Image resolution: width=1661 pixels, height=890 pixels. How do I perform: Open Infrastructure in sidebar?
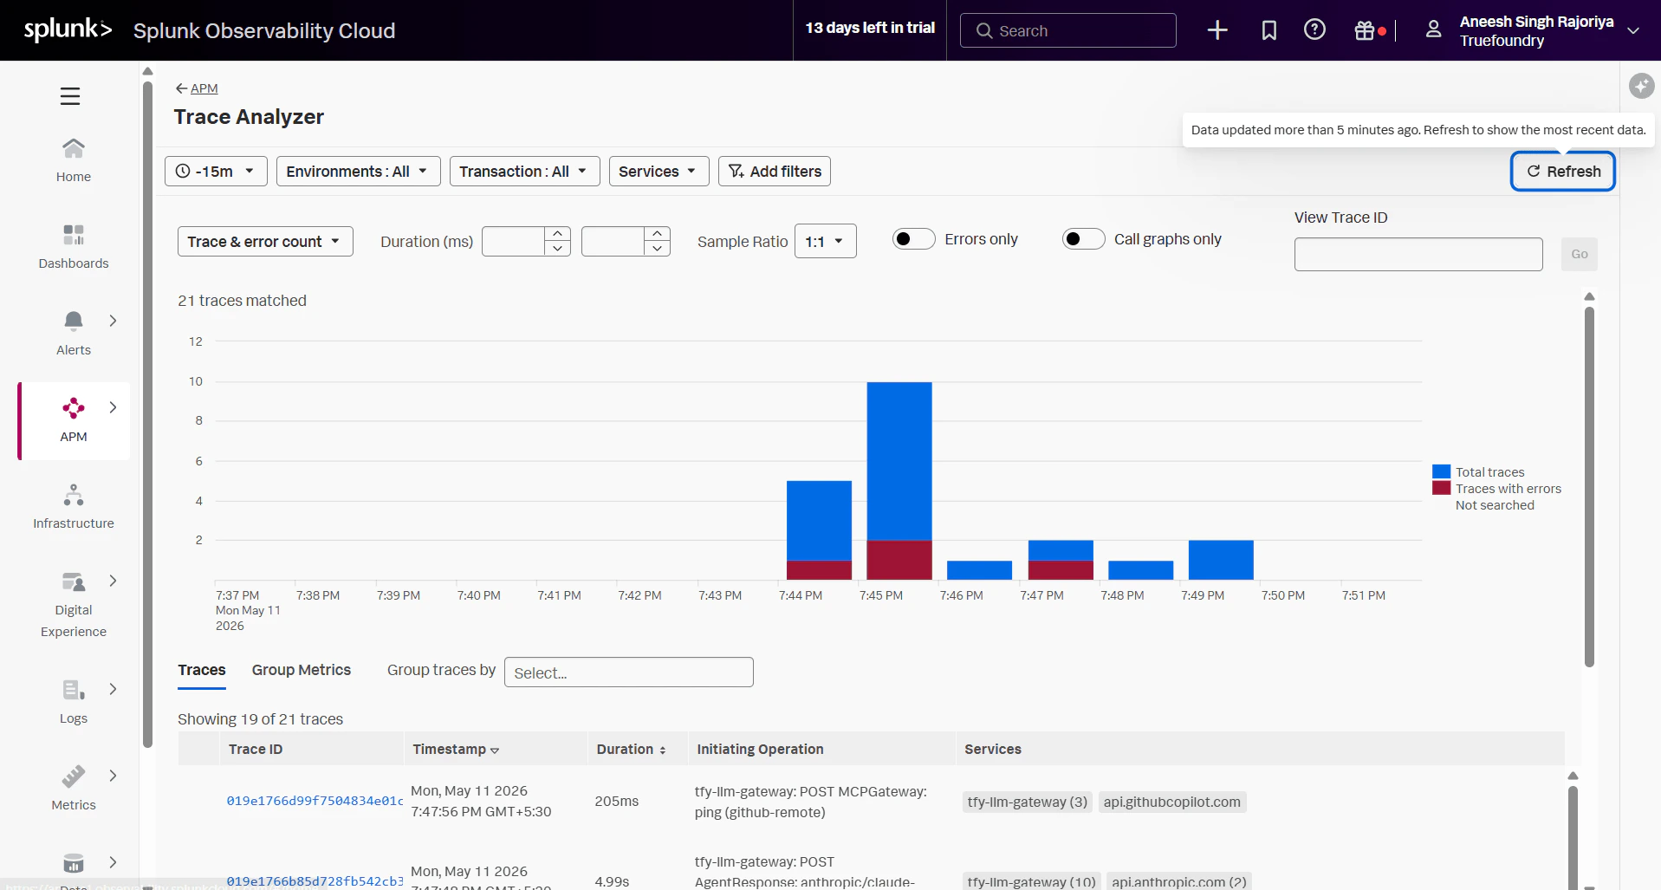74,507
